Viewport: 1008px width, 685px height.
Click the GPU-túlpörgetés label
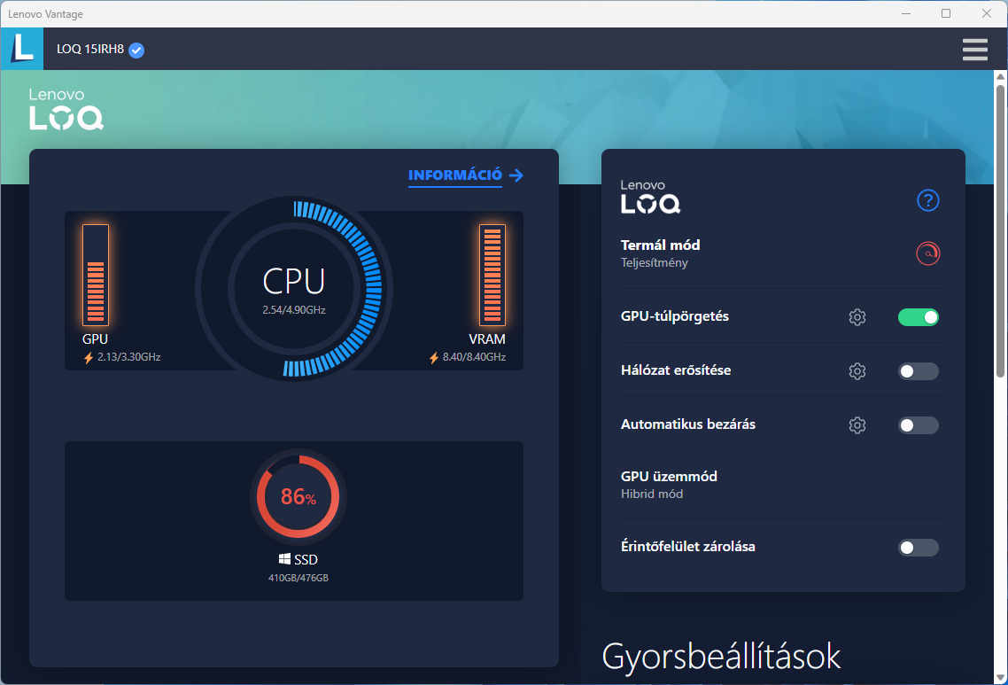(675, 316)
